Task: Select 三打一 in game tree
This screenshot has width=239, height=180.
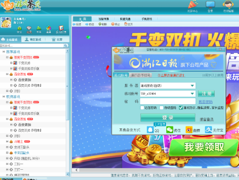Action: 18,170
